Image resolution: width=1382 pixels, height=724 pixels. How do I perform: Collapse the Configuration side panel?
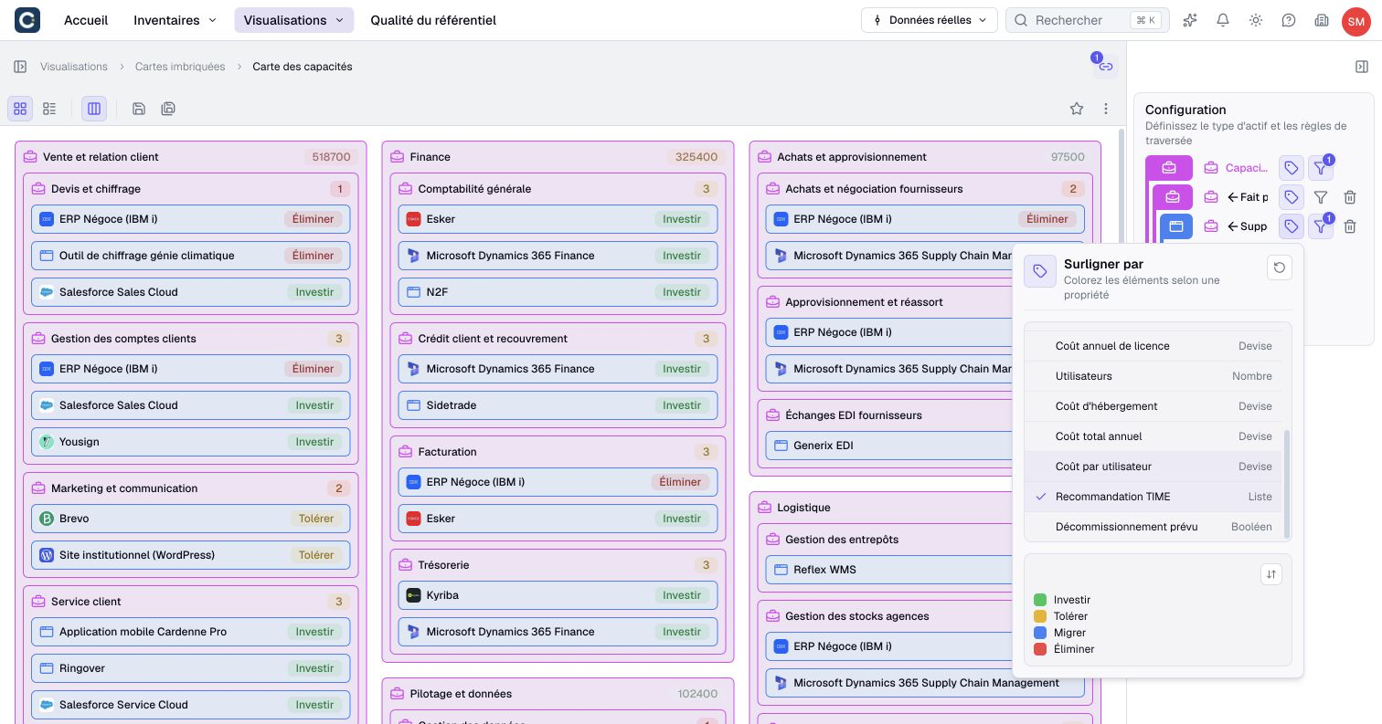click(x=1362, y=67)
